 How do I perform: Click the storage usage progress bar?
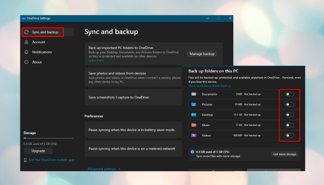tap(48, 138)
